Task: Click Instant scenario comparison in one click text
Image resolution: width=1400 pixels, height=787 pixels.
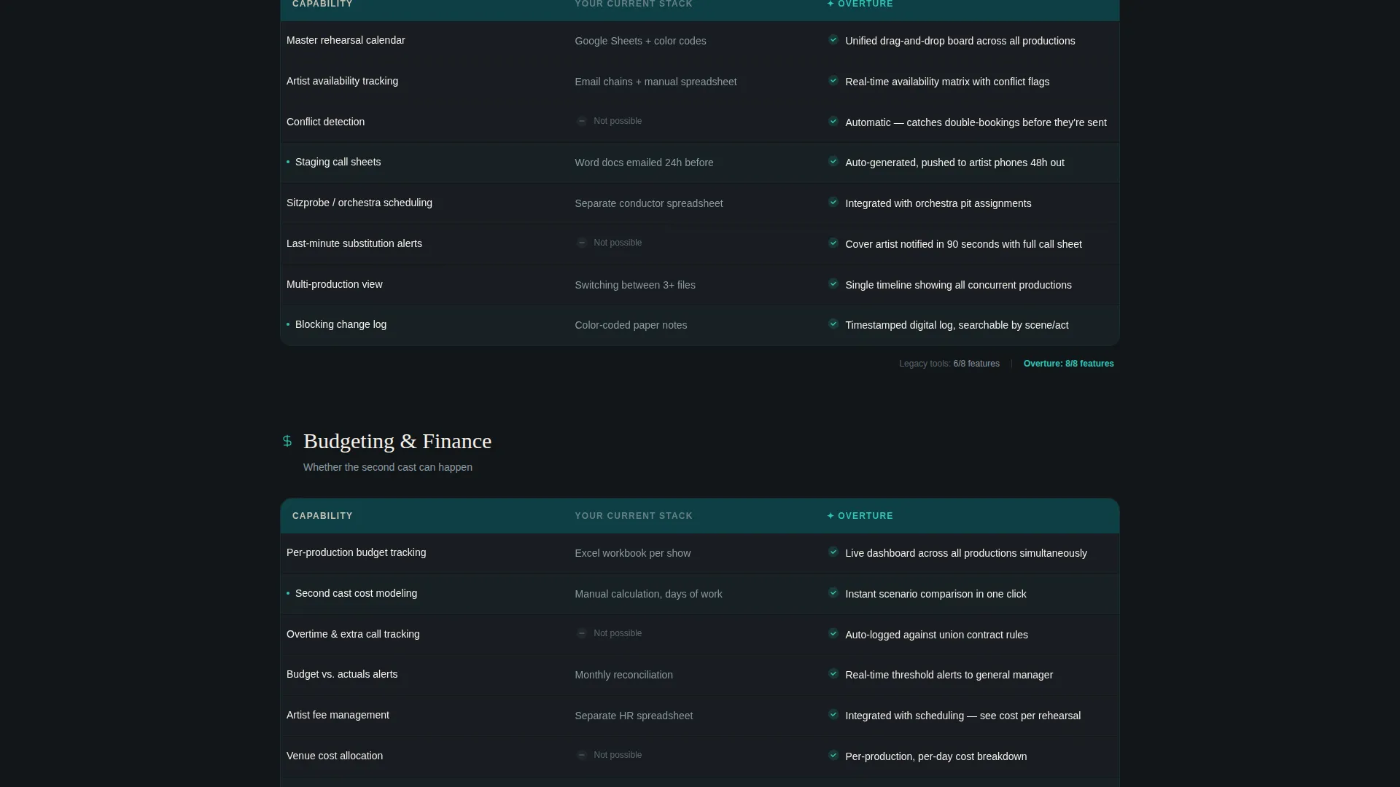Action: [936, 594]
